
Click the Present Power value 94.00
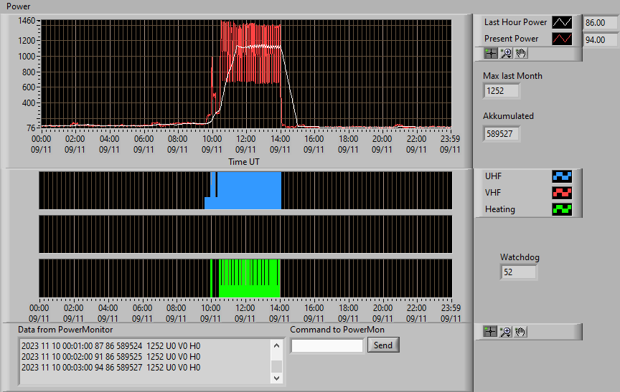pyautogui.click(x=600, y=40)
